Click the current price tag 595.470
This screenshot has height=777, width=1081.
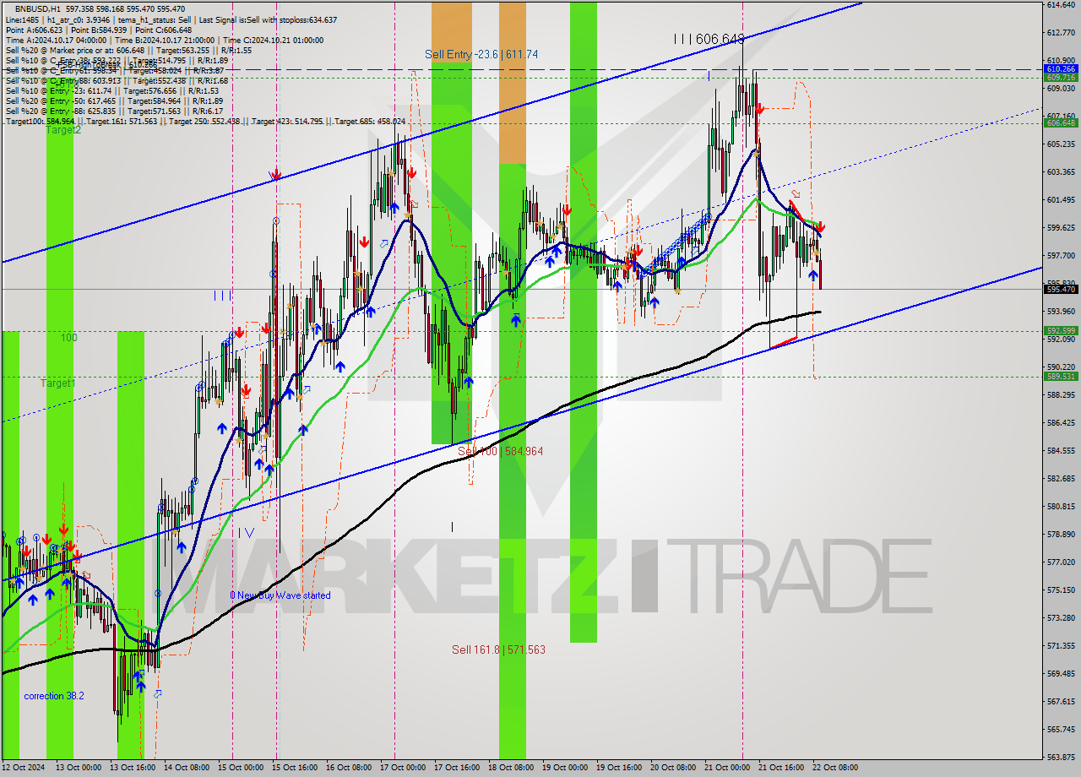[x=1061, y=289]
